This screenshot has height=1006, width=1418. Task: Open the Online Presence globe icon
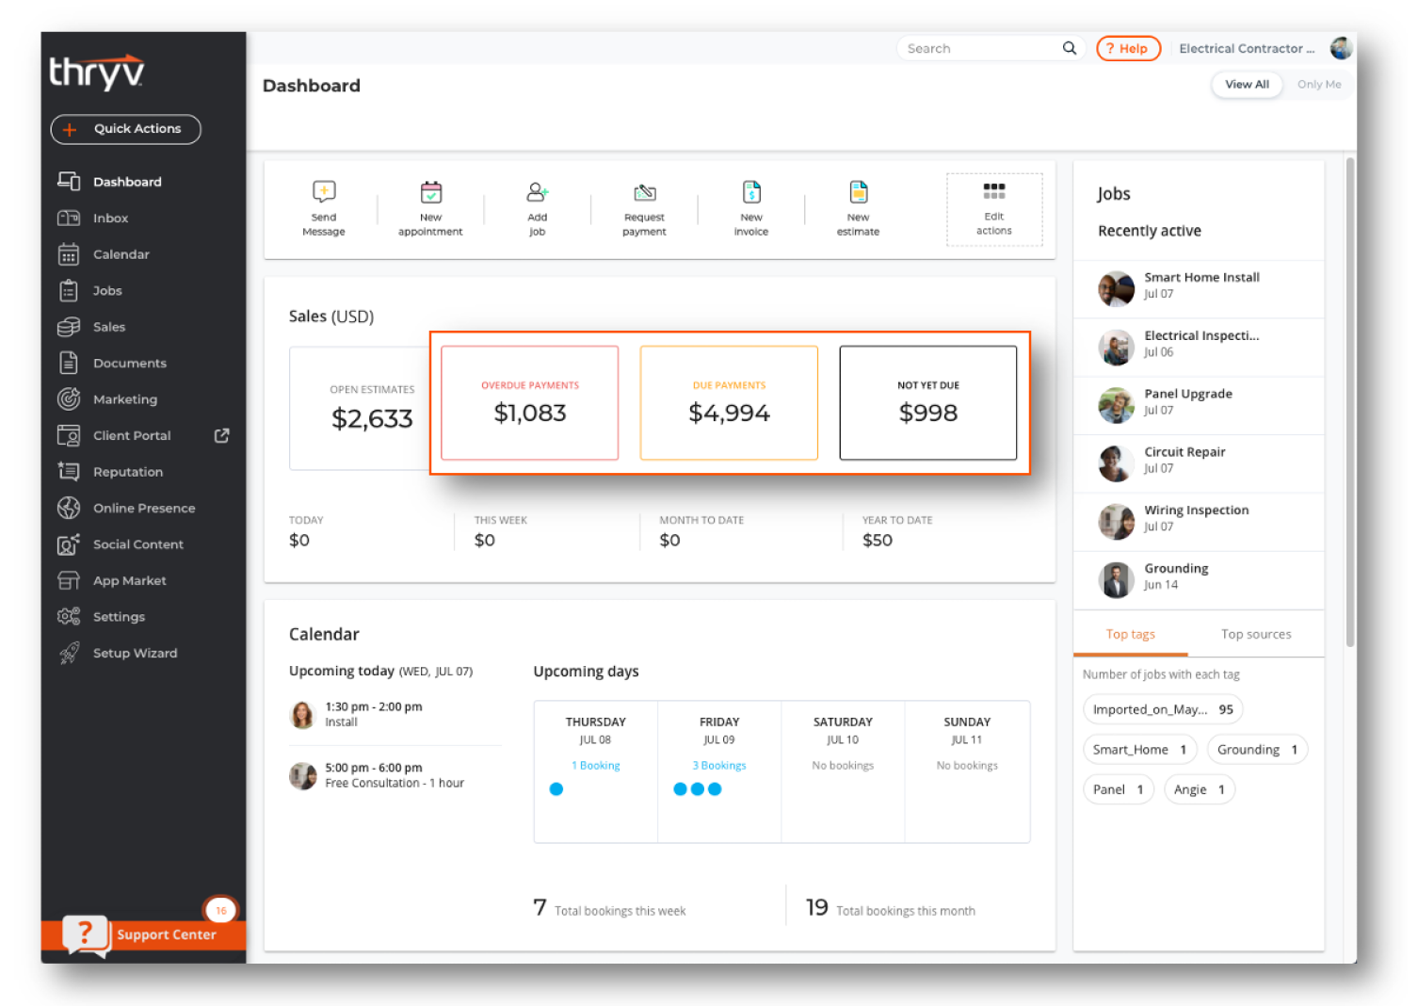69,508
